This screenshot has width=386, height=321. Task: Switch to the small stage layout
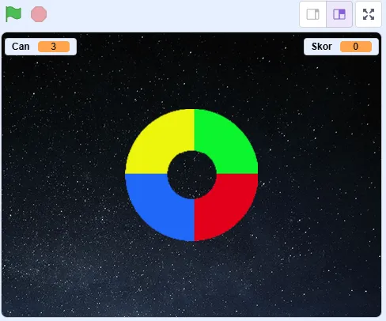pyautogui.click(x=313, y=14)
